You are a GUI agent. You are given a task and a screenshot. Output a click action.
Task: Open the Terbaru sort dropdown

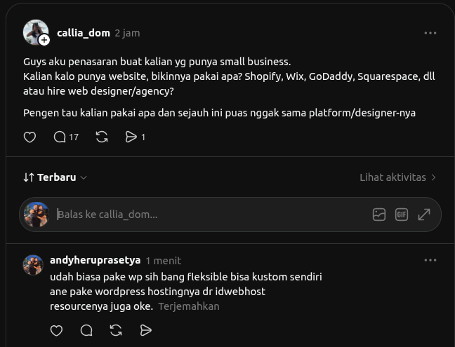[x=55, y=177]
